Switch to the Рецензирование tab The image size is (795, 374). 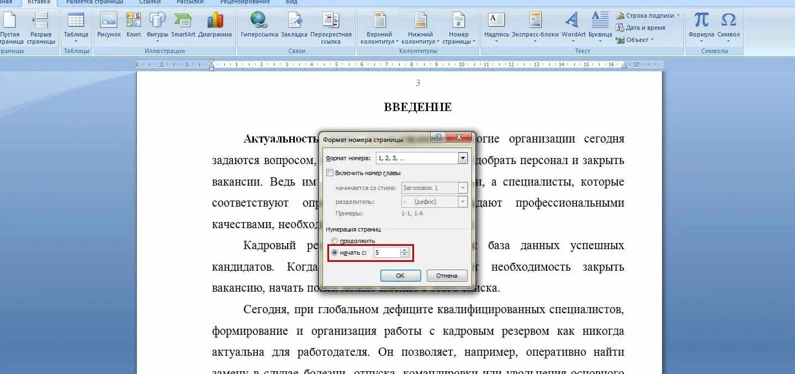[x=245, y=2]
